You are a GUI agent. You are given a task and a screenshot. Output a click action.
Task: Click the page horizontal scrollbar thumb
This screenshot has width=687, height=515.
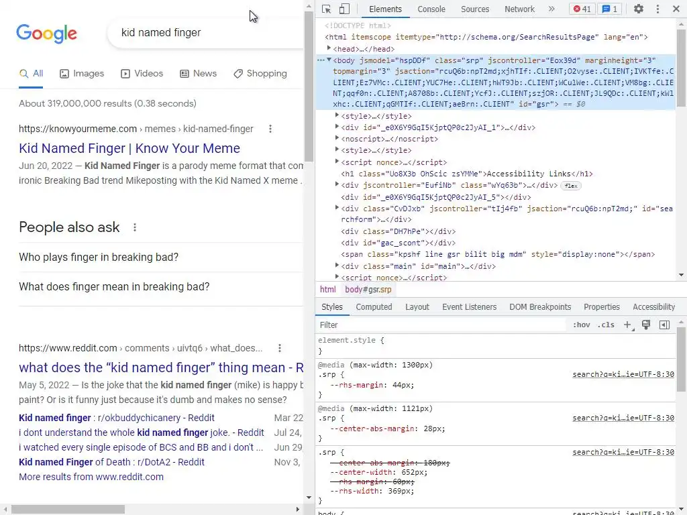pyautogui.click(x=68, y=510)
